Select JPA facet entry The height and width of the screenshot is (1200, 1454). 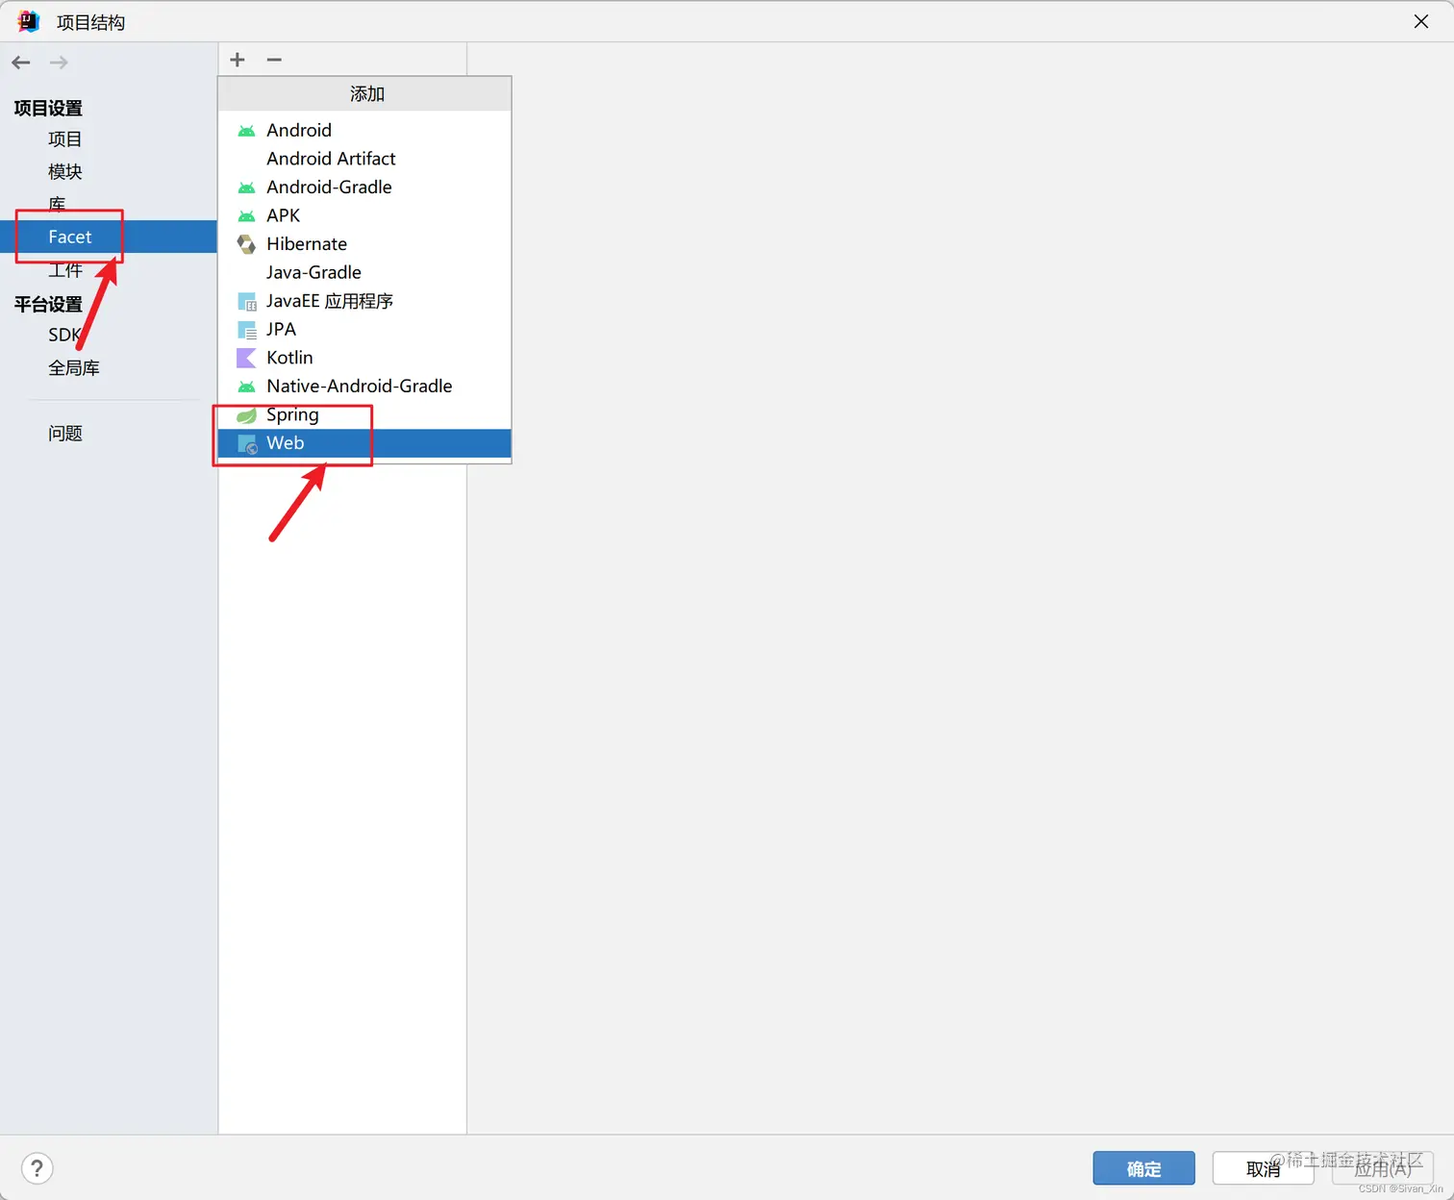point(364,329)
